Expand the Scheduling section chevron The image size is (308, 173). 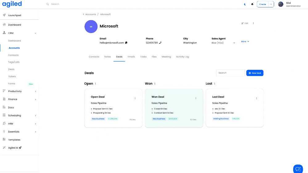[35, 116]
